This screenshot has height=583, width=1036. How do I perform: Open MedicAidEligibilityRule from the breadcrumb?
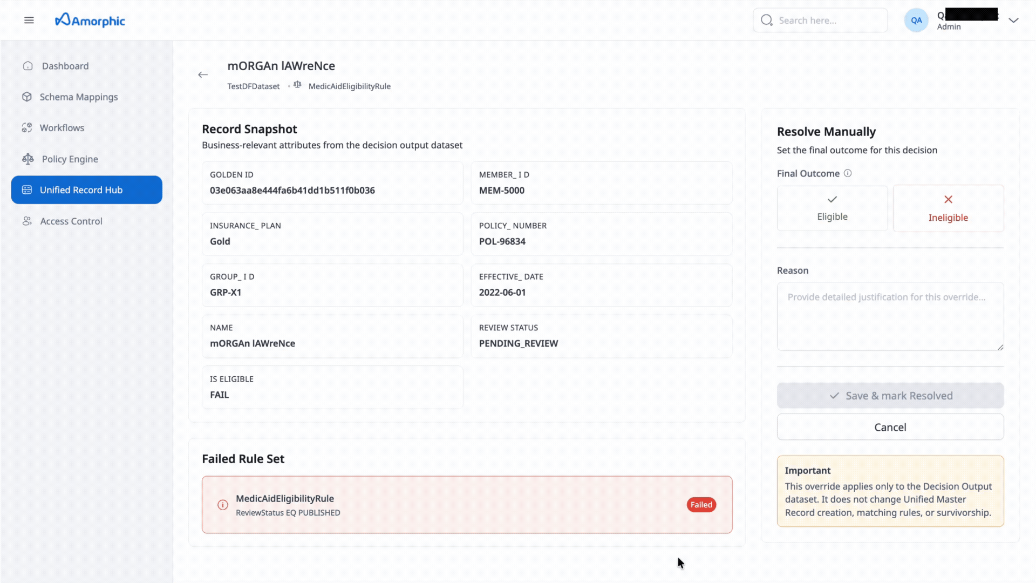[x=349, y=86]
